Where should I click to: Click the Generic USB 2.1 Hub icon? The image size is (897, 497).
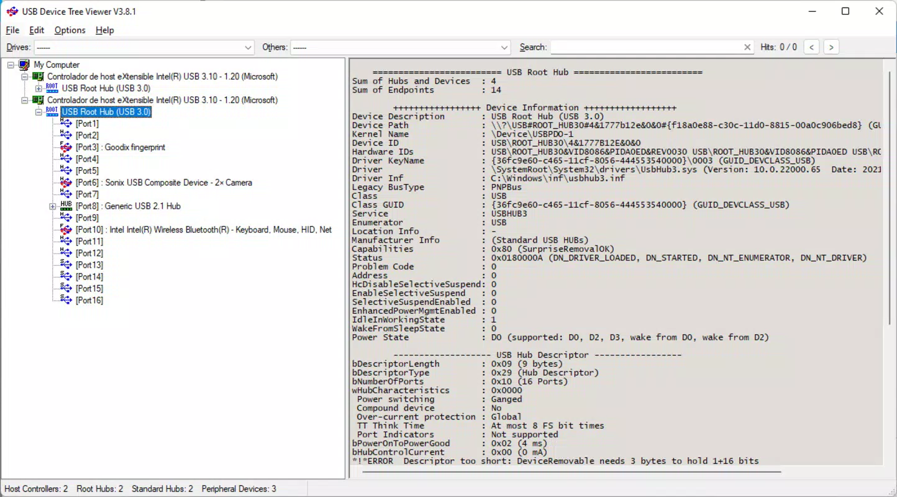(66, 206)
